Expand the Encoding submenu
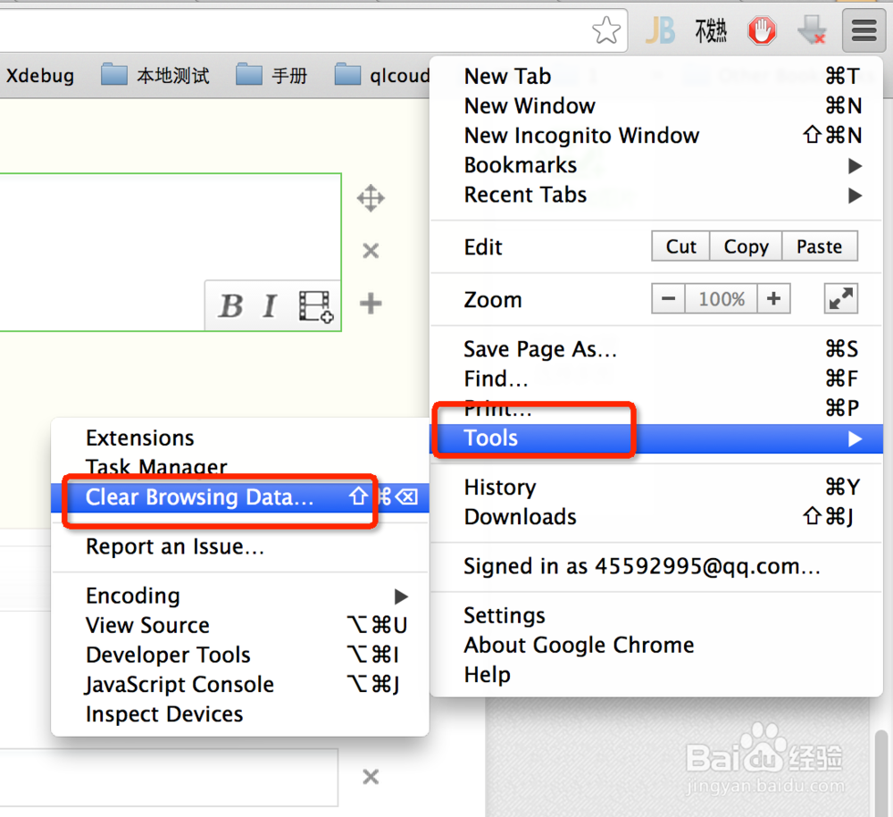 pyautogui.click(x=239, y=596)
